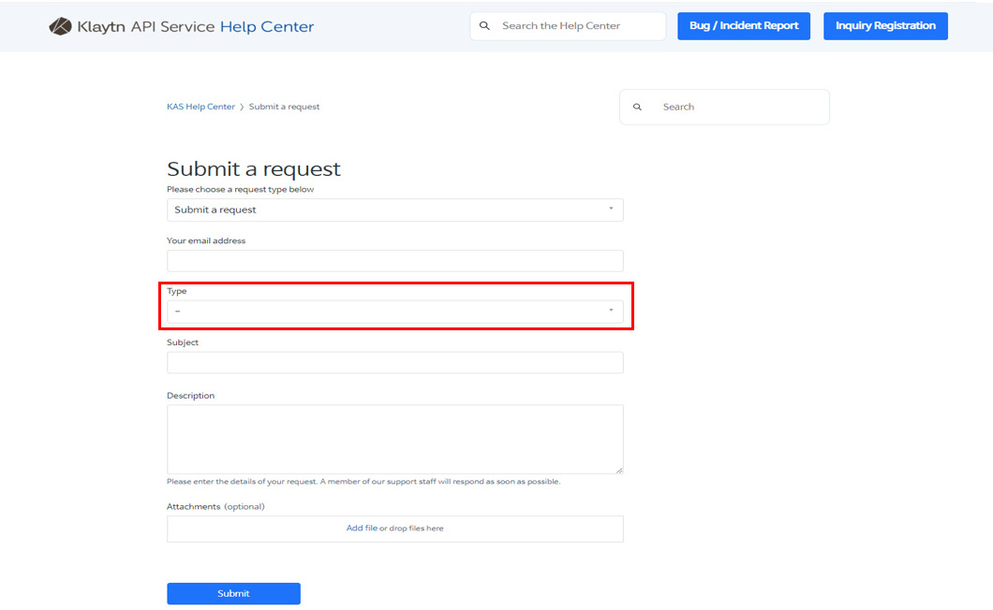Open the Inquiry Registration page
This screenshot has width=993, height=610.
(x=885, y=26)
